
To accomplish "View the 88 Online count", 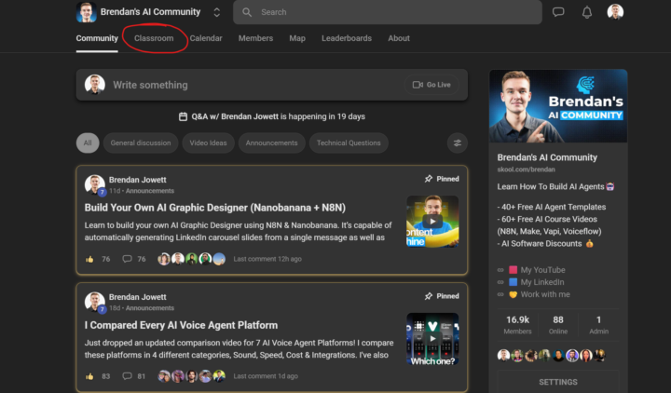I will click(x=558, y=325).
